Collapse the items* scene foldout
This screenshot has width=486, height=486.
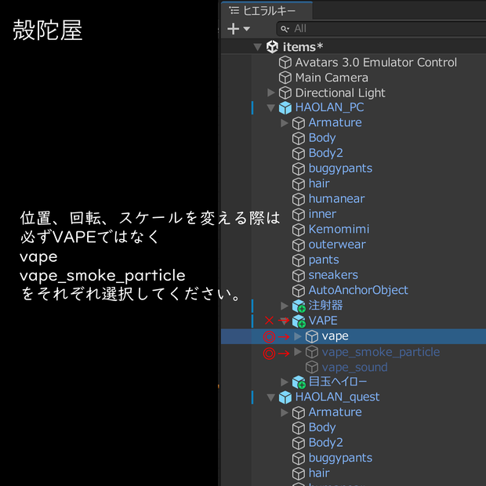coord(257,47)
